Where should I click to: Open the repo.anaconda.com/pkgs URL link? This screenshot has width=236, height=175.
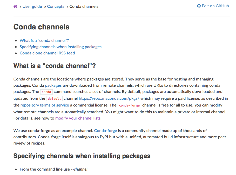tap(109, 98)
